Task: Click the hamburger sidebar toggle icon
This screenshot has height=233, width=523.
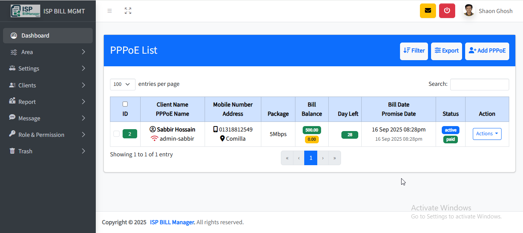Action: point(110,11)
